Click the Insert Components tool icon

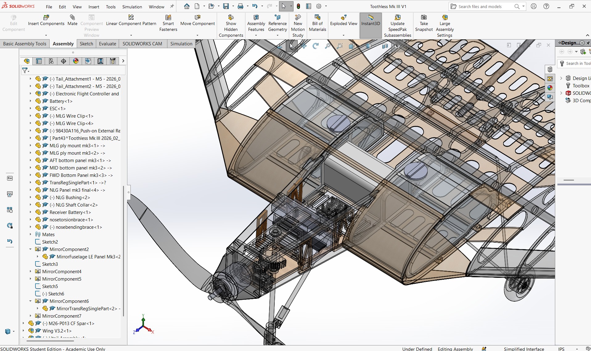(x=46, y=17)
